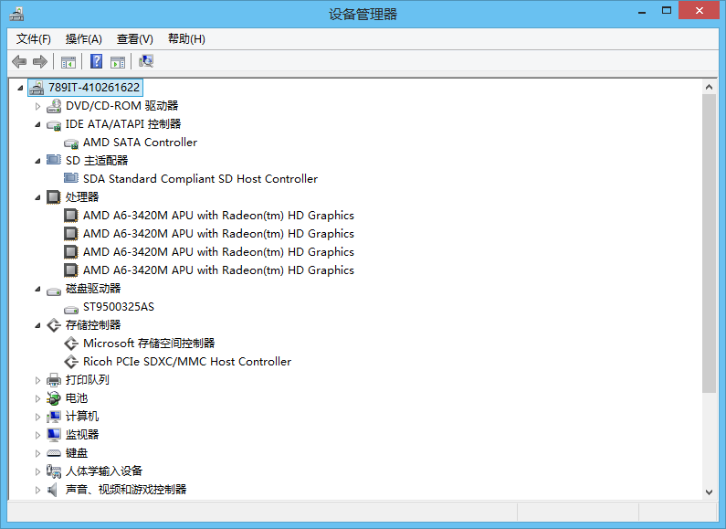Click Scan for hardware changes icon
This screenshot has height=529, width=726.
pos(146,61)
